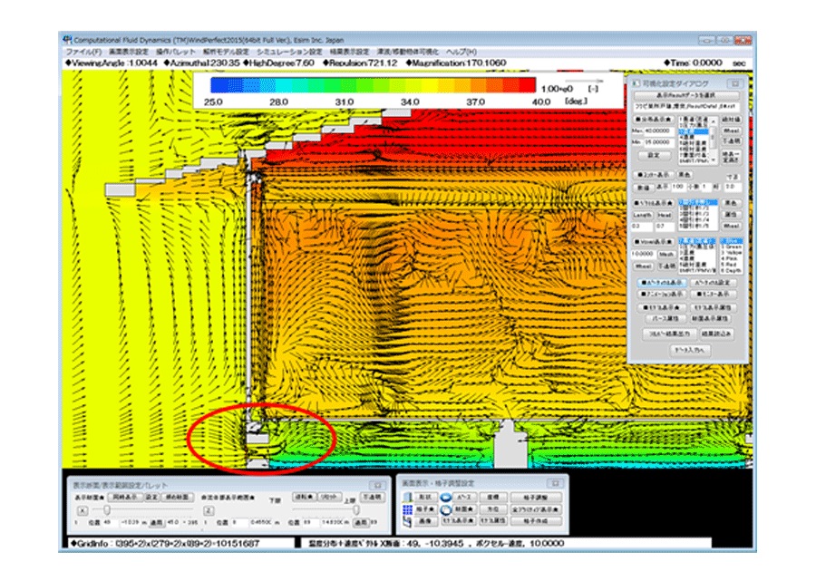Click the blue ring cross-section icon beside 断面

coord(445,509)
